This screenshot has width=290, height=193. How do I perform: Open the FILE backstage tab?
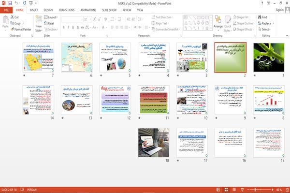point(6,10)
